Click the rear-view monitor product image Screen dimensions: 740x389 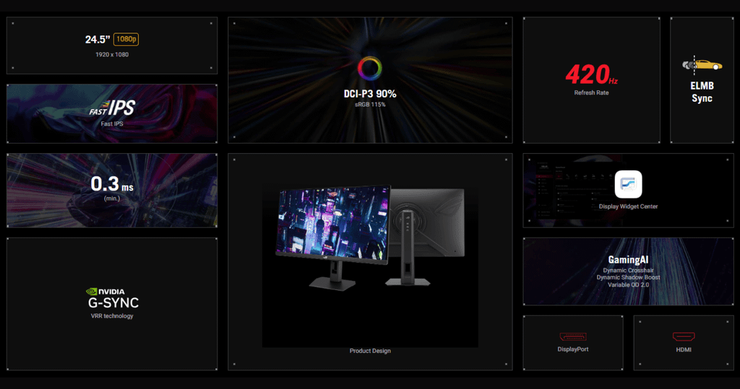click(426, 237)
